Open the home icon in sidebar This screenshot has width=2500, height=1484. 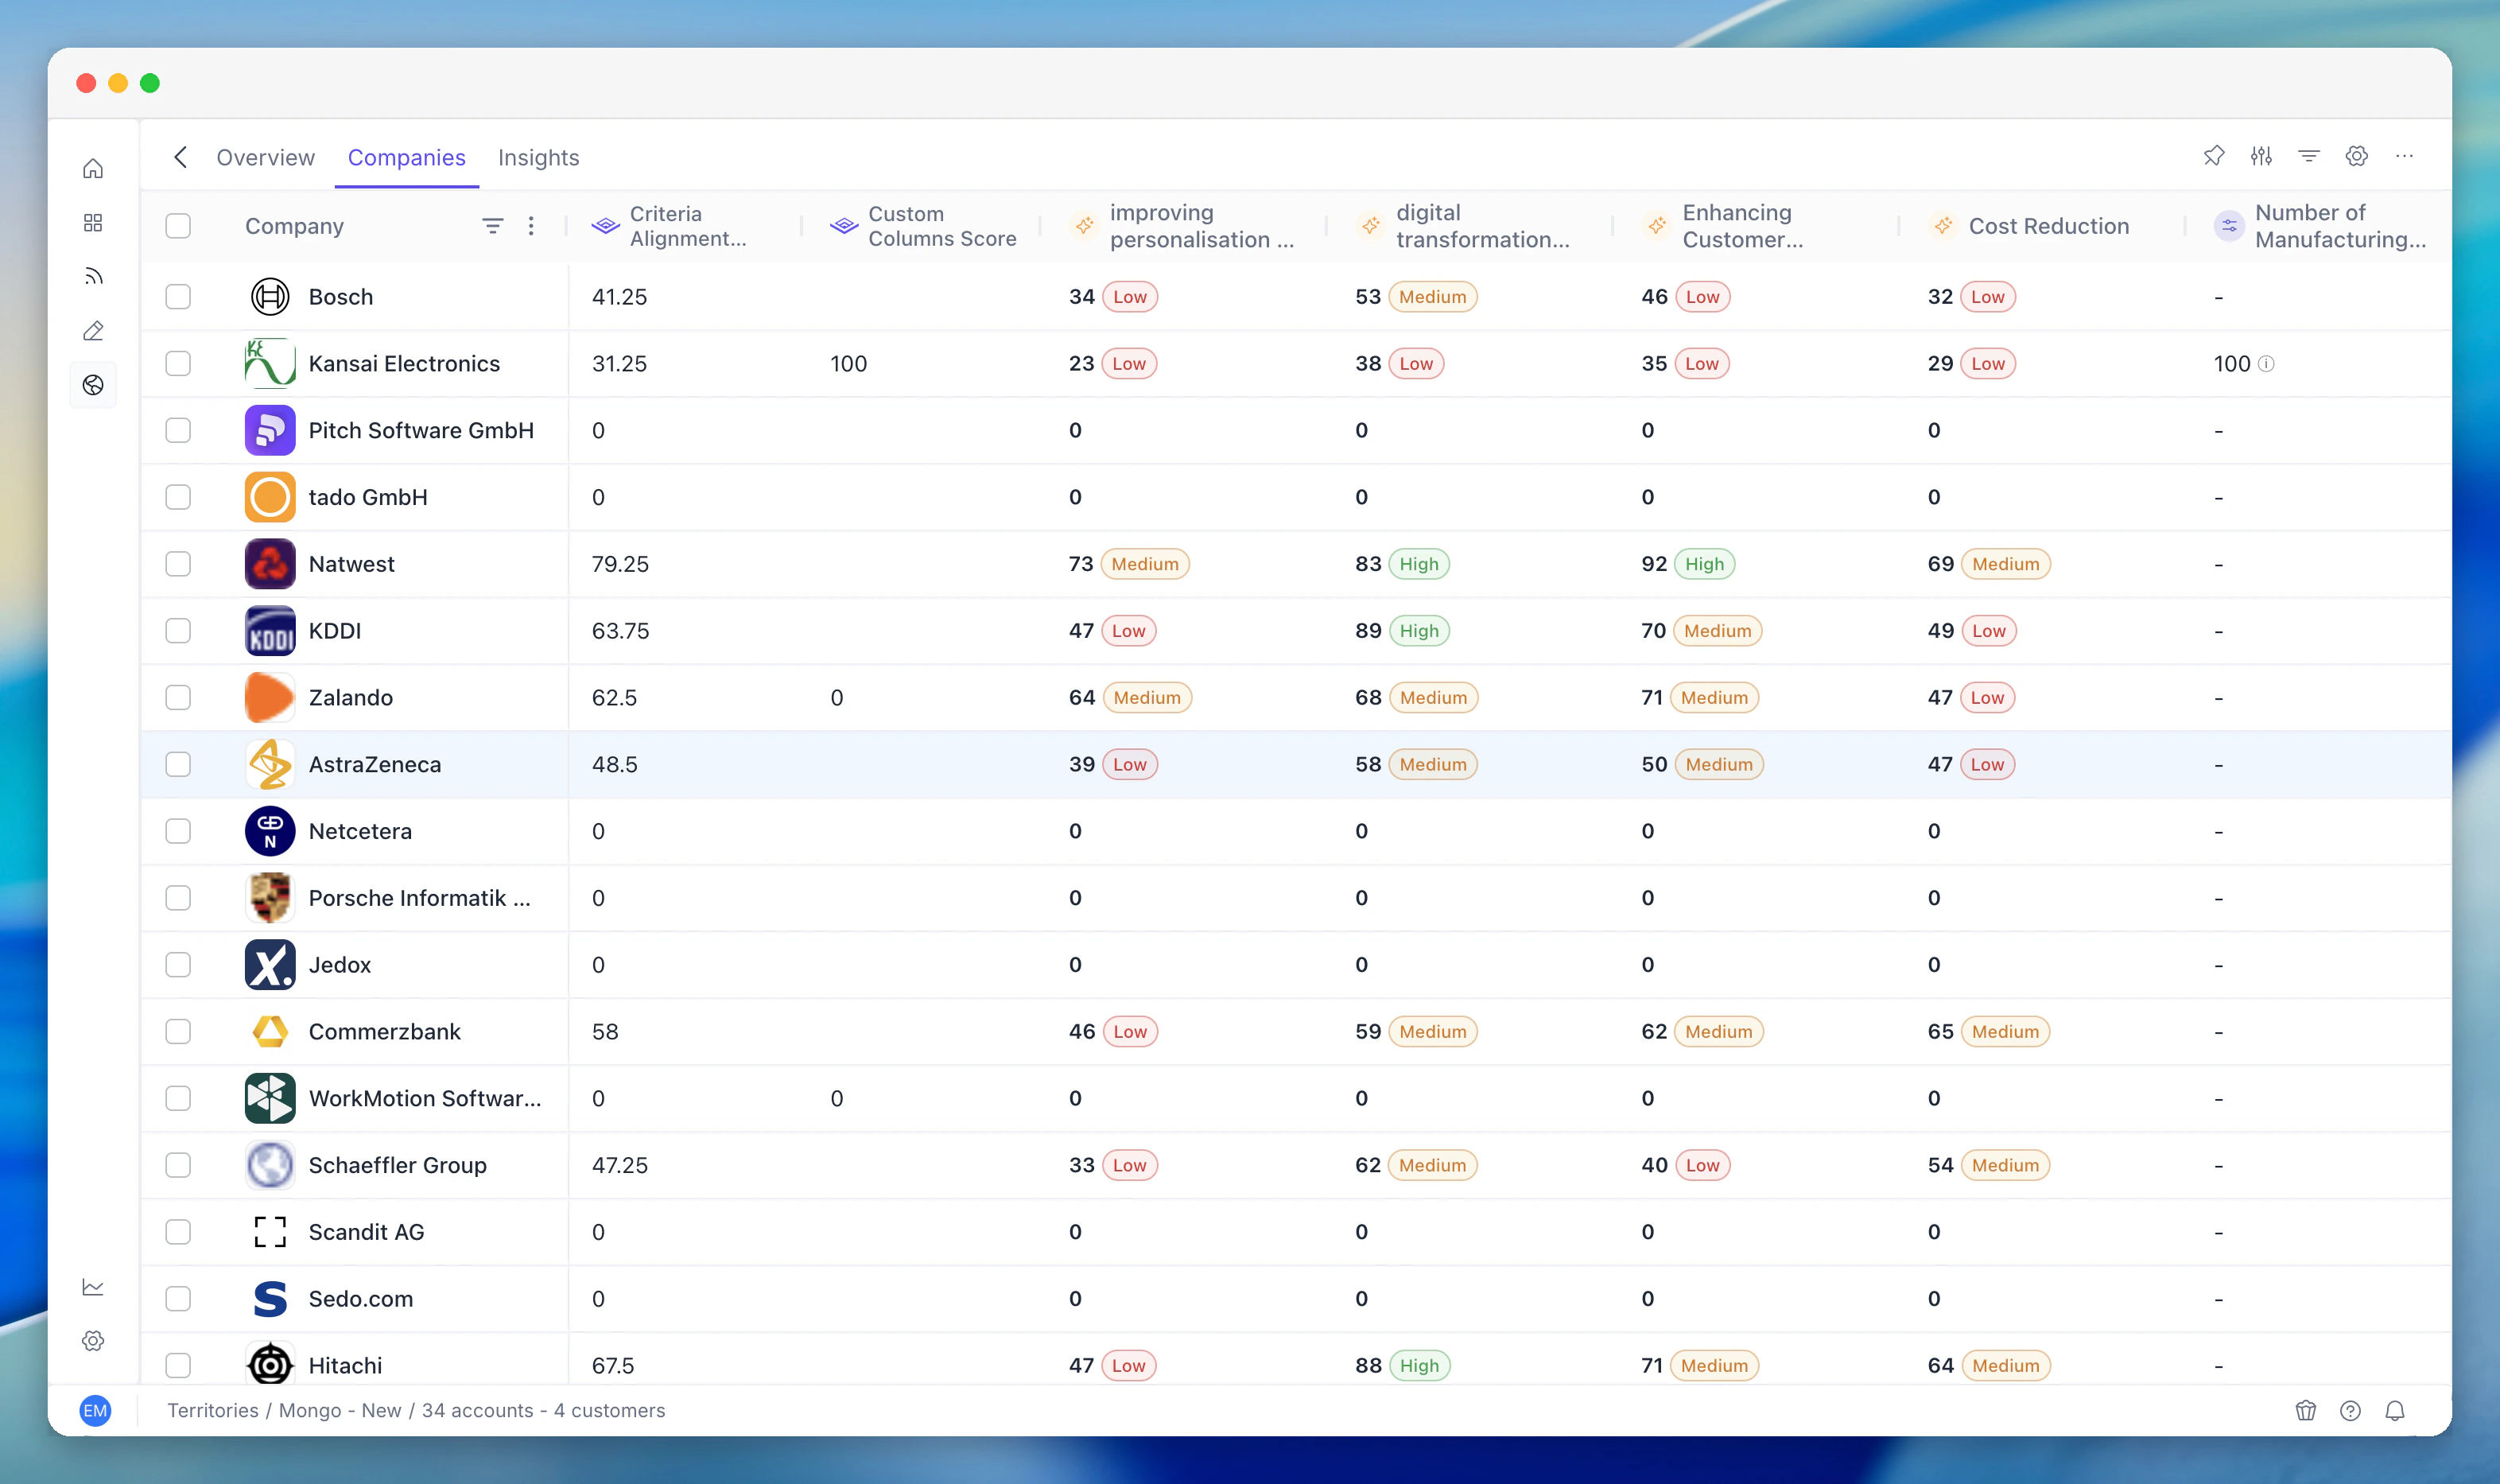[93, 168]
